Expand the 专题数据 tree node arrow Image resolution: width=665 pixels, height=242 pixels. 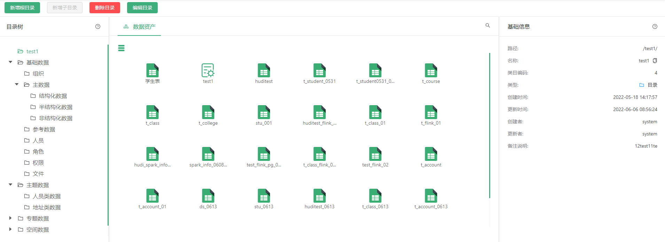pos(10,218)
